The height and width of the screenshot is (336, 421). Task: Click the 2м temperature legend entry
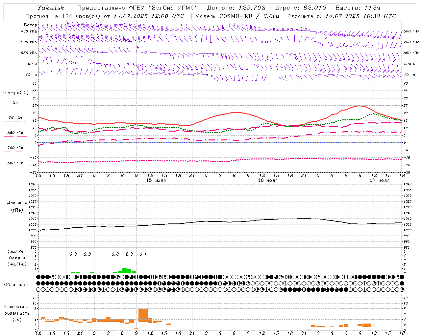point(15,103)
